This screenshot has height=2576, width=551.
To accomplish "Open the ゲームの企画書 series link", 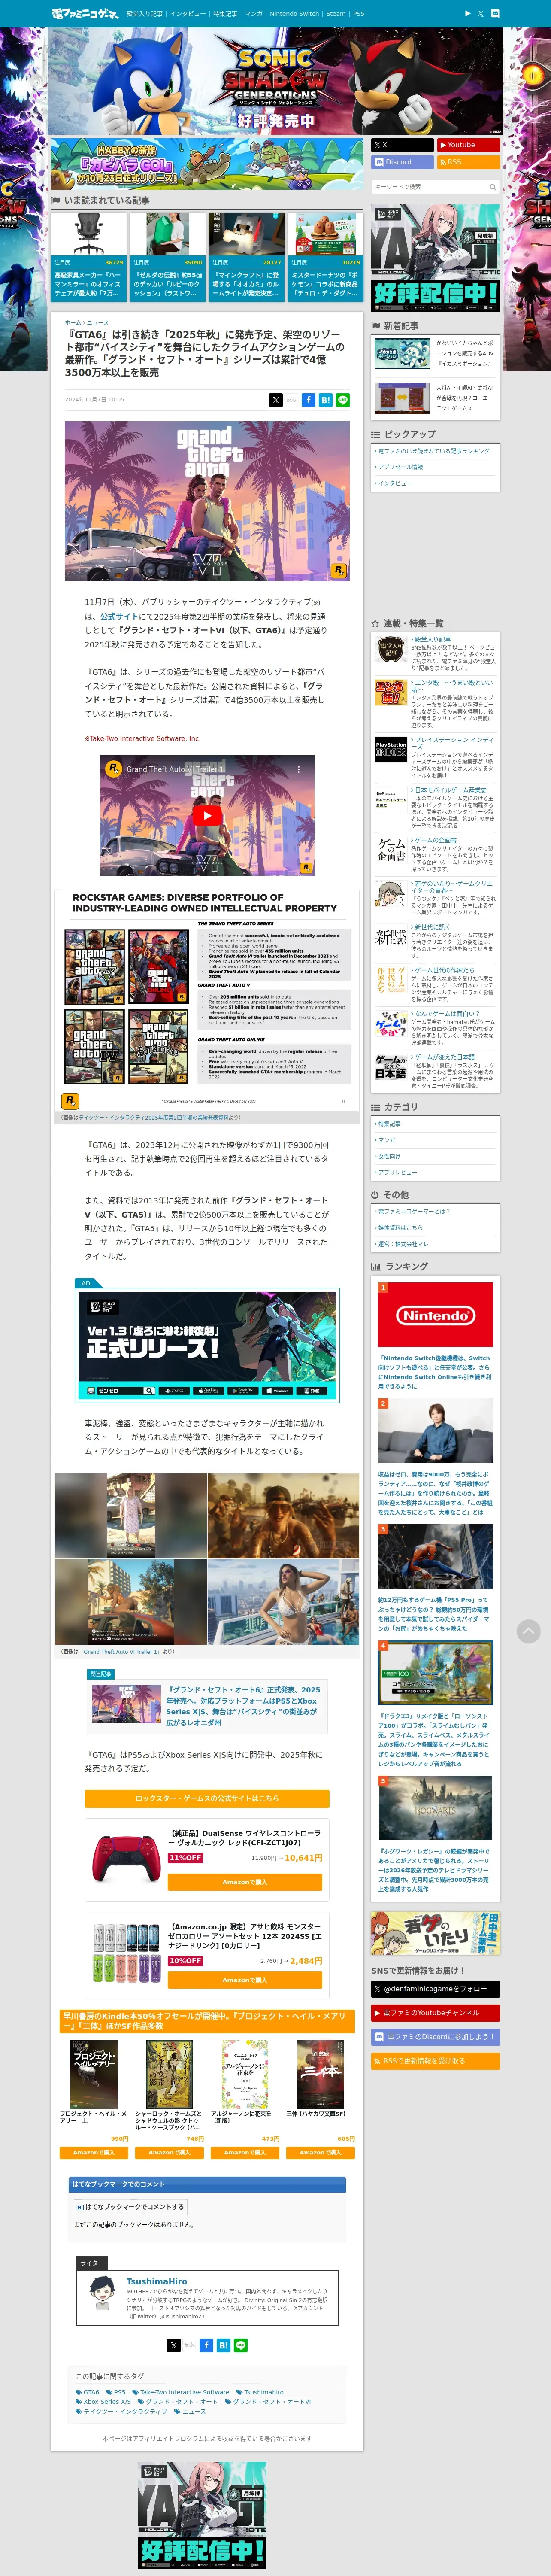I will [435, 840].
